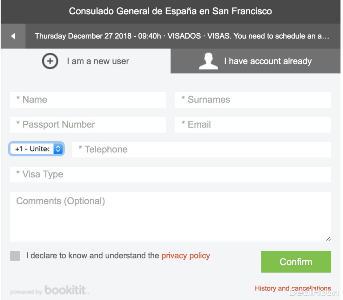Click the Visa Type field
The image size is (343, 300).
click(x=171, y=174)
